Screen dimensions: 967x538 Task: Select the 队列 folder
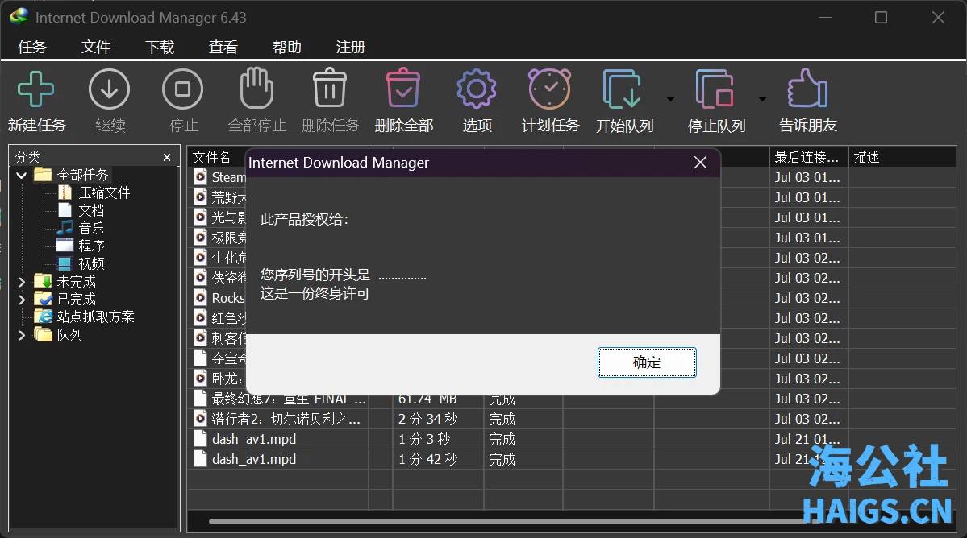58,335
